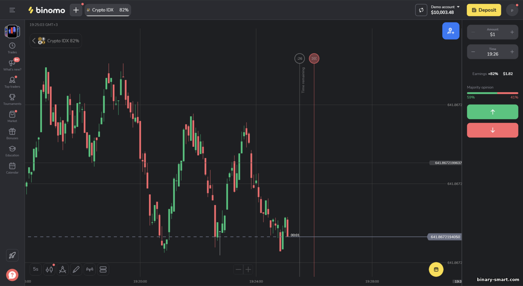The image size is (523, 286).
Task: Open the hamburger menu
Action: [12, 10]
